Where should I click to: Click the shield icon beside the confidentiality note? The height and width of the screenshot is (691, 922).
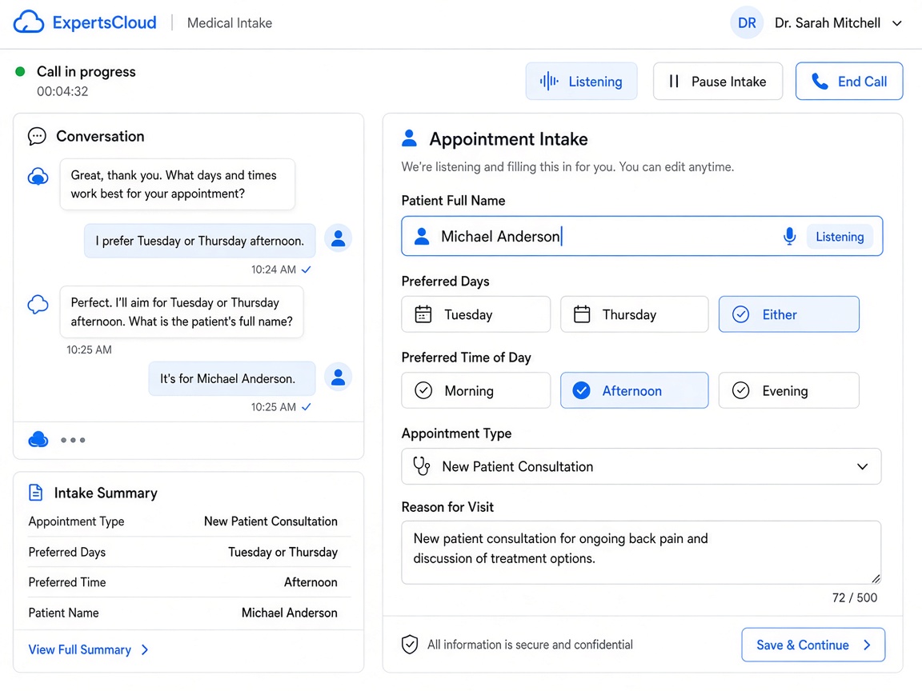pyautogui.click(x=410, y=645)
